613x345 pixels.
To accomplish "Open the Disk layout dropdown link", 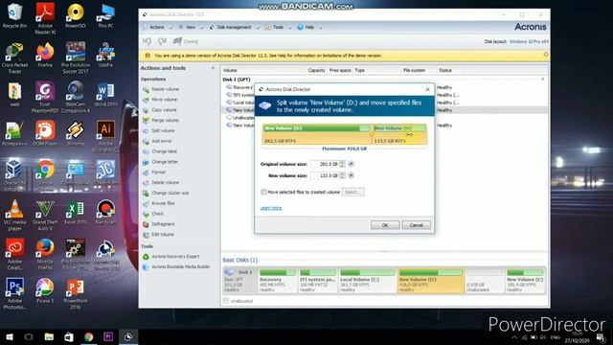I will point(529,41).
